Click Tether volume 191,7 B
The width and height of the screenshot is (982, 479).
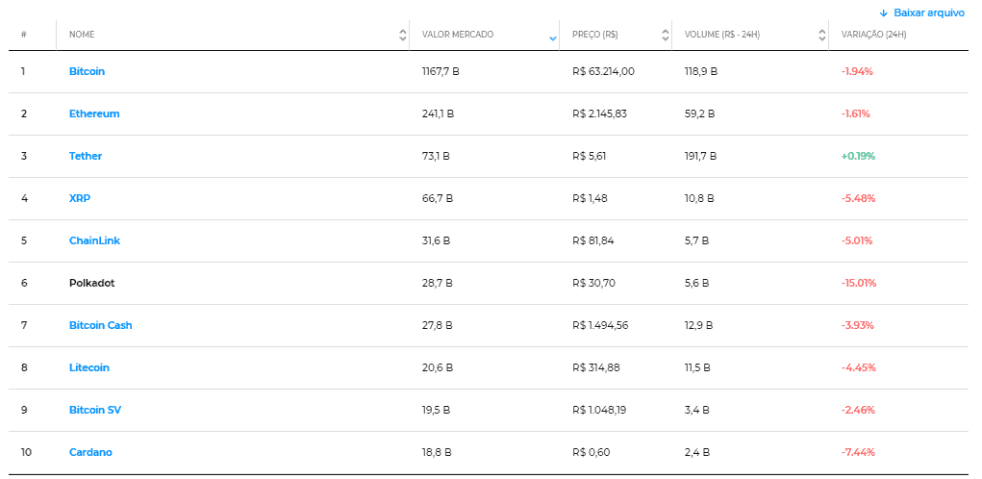(700, 156)
